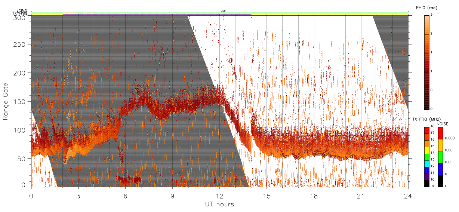Screen dimensions: 459x212
Task: Click the '10' label on the NOISE scale
Action: coord(446,174)
